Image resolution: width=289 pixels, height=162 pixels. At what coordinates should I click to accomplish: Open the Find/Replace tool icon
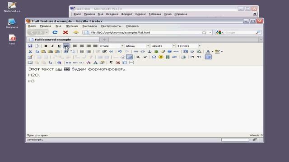73,51
